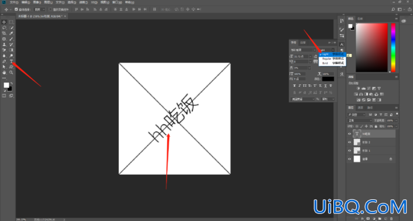Open the layer Fill dropdown arrow

click(396, 126)
